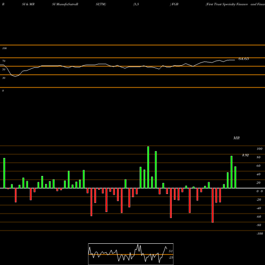Click the '51' value in mini chart
The image size is (265, 265).
point(171,251)
